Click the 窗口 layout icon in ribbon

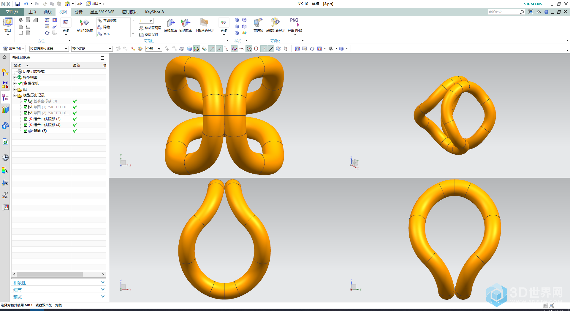coord(8,23)
